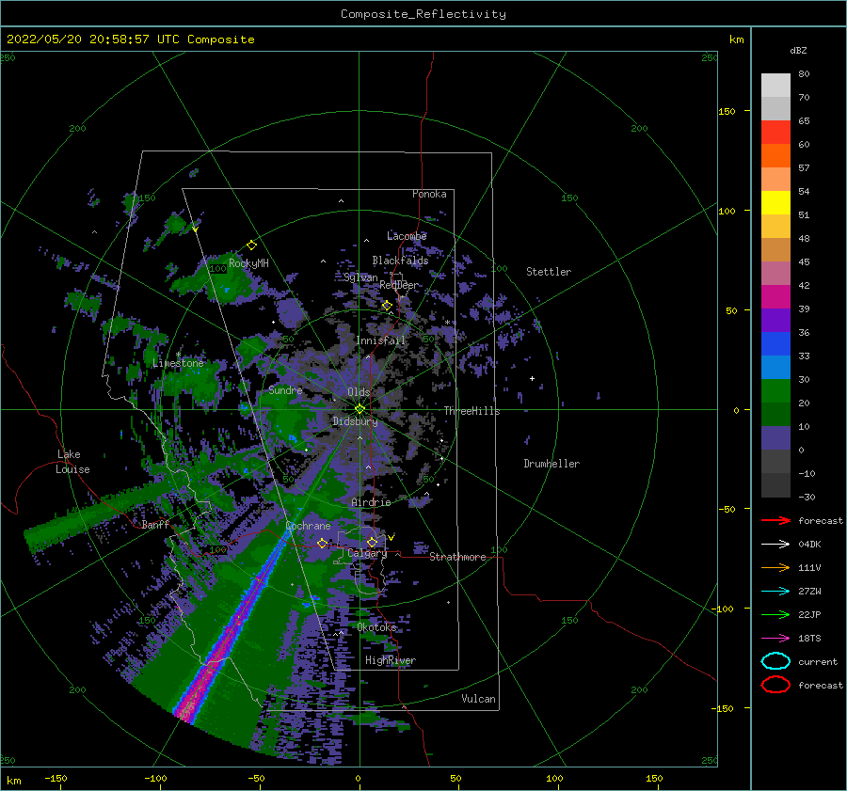Screen dimensions: 847x791
Task: Click the Okotoks town label
Action: tap(376, 627)
